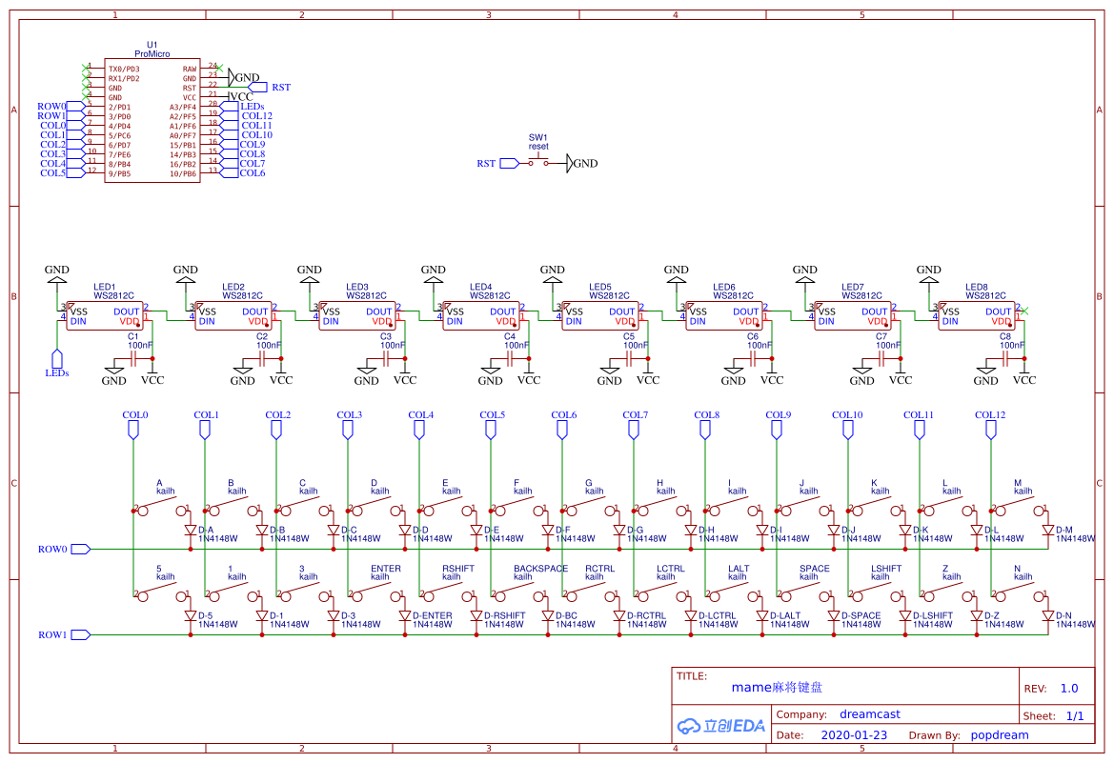Click the date field 2020-01-23

(x=853, y=734)
